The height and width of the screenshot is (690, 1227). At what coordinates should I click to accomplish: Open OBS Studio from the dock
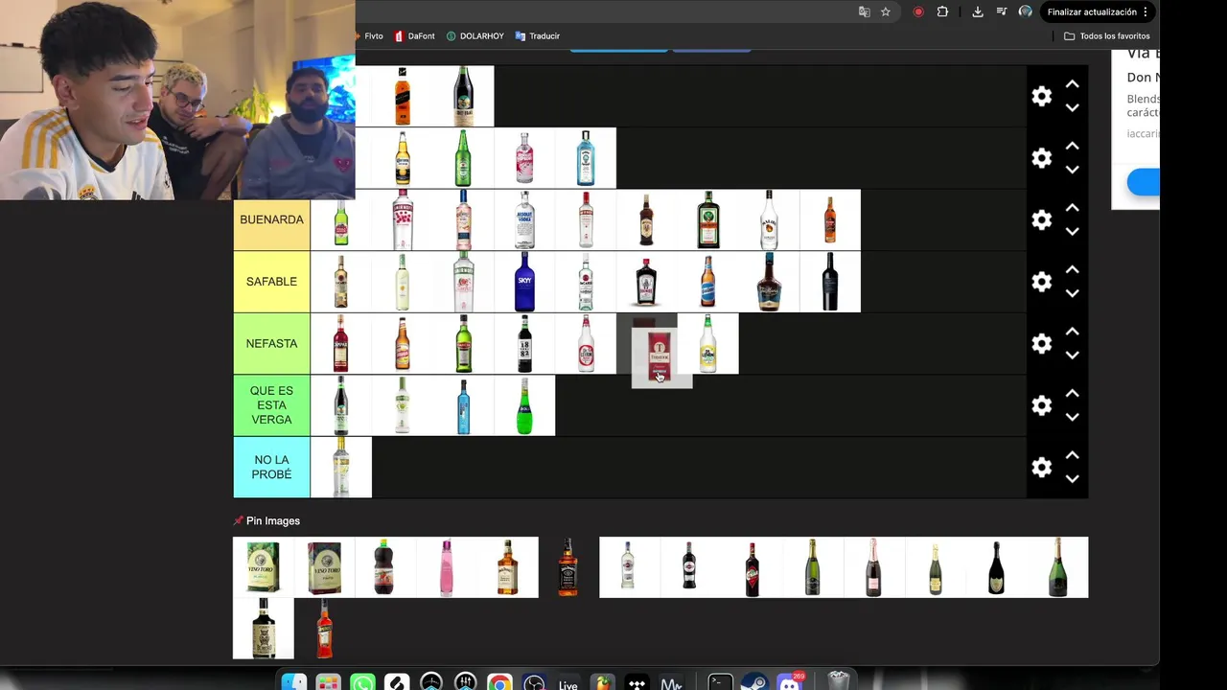pos(534,682)
